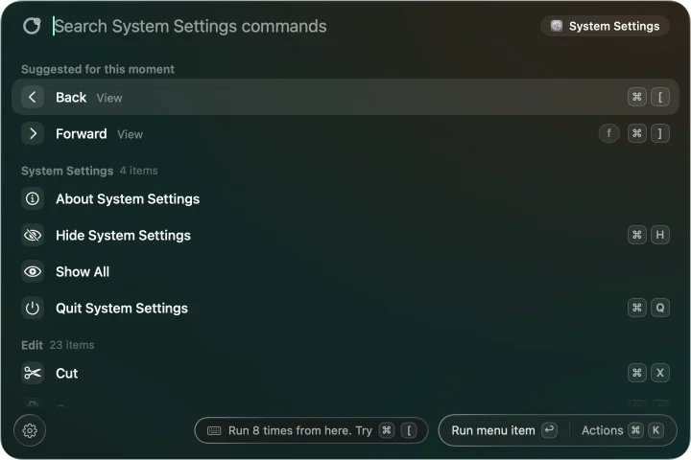Click the crossed-eye Hide icon

[33, 235]
